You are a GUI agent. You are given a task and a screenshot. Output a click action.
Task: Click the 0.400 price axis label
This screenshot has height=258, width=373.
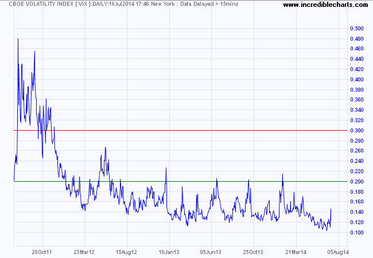(357, 79)
